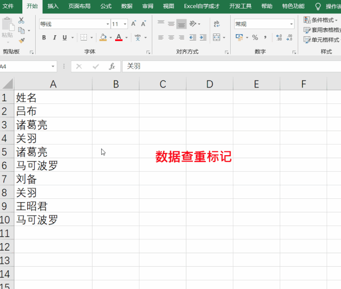Apply percent style

tap(255, 37)
